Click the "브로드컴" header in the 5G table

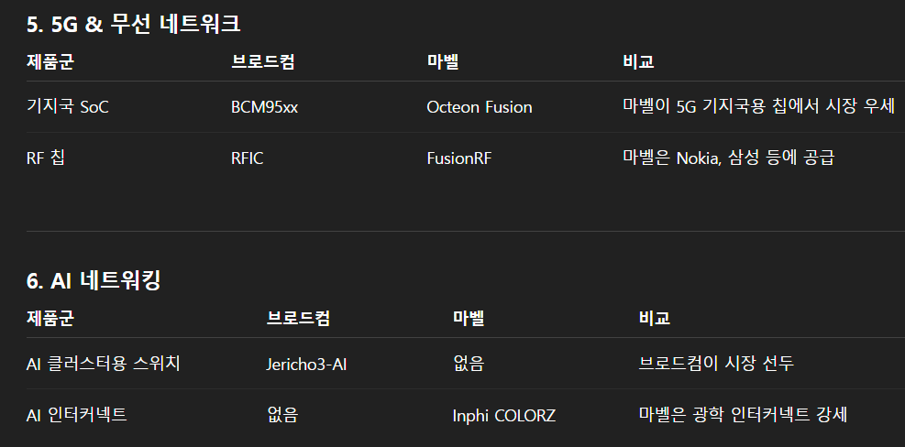263,62
